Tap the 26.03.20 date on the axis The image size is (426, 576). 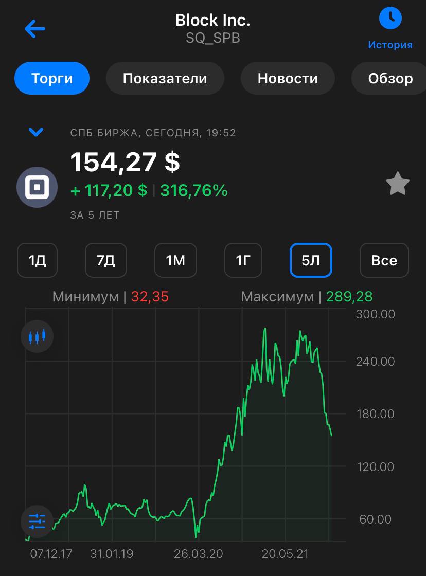(199, 554)
